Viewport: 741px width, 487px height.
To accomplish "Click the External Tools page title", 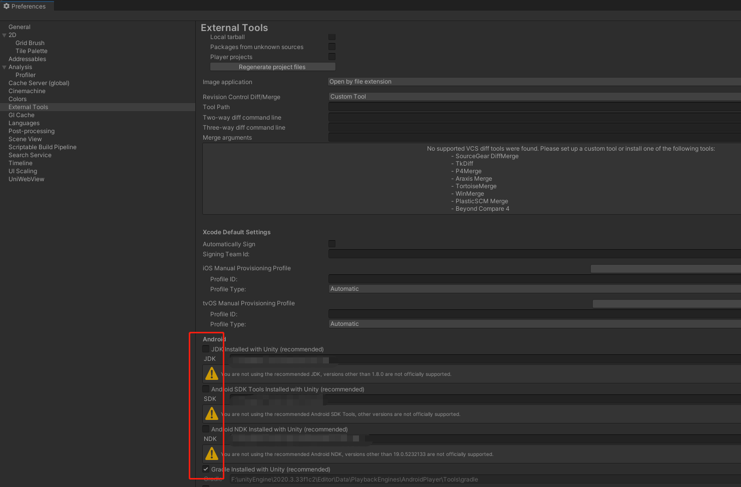I will pyautogui.click(x=234, y=28).
